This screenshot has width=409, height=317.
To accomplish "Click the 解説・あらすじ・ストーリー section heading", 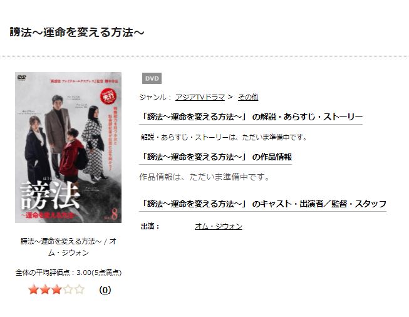I will click(x=251, y=117).
